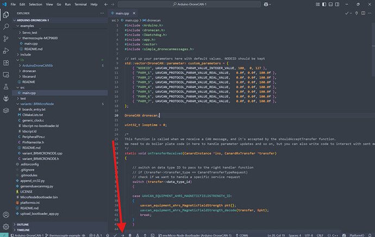Click errors and warnings count in status bar
The image size is (375, 237).
click(x=96, y=235)
